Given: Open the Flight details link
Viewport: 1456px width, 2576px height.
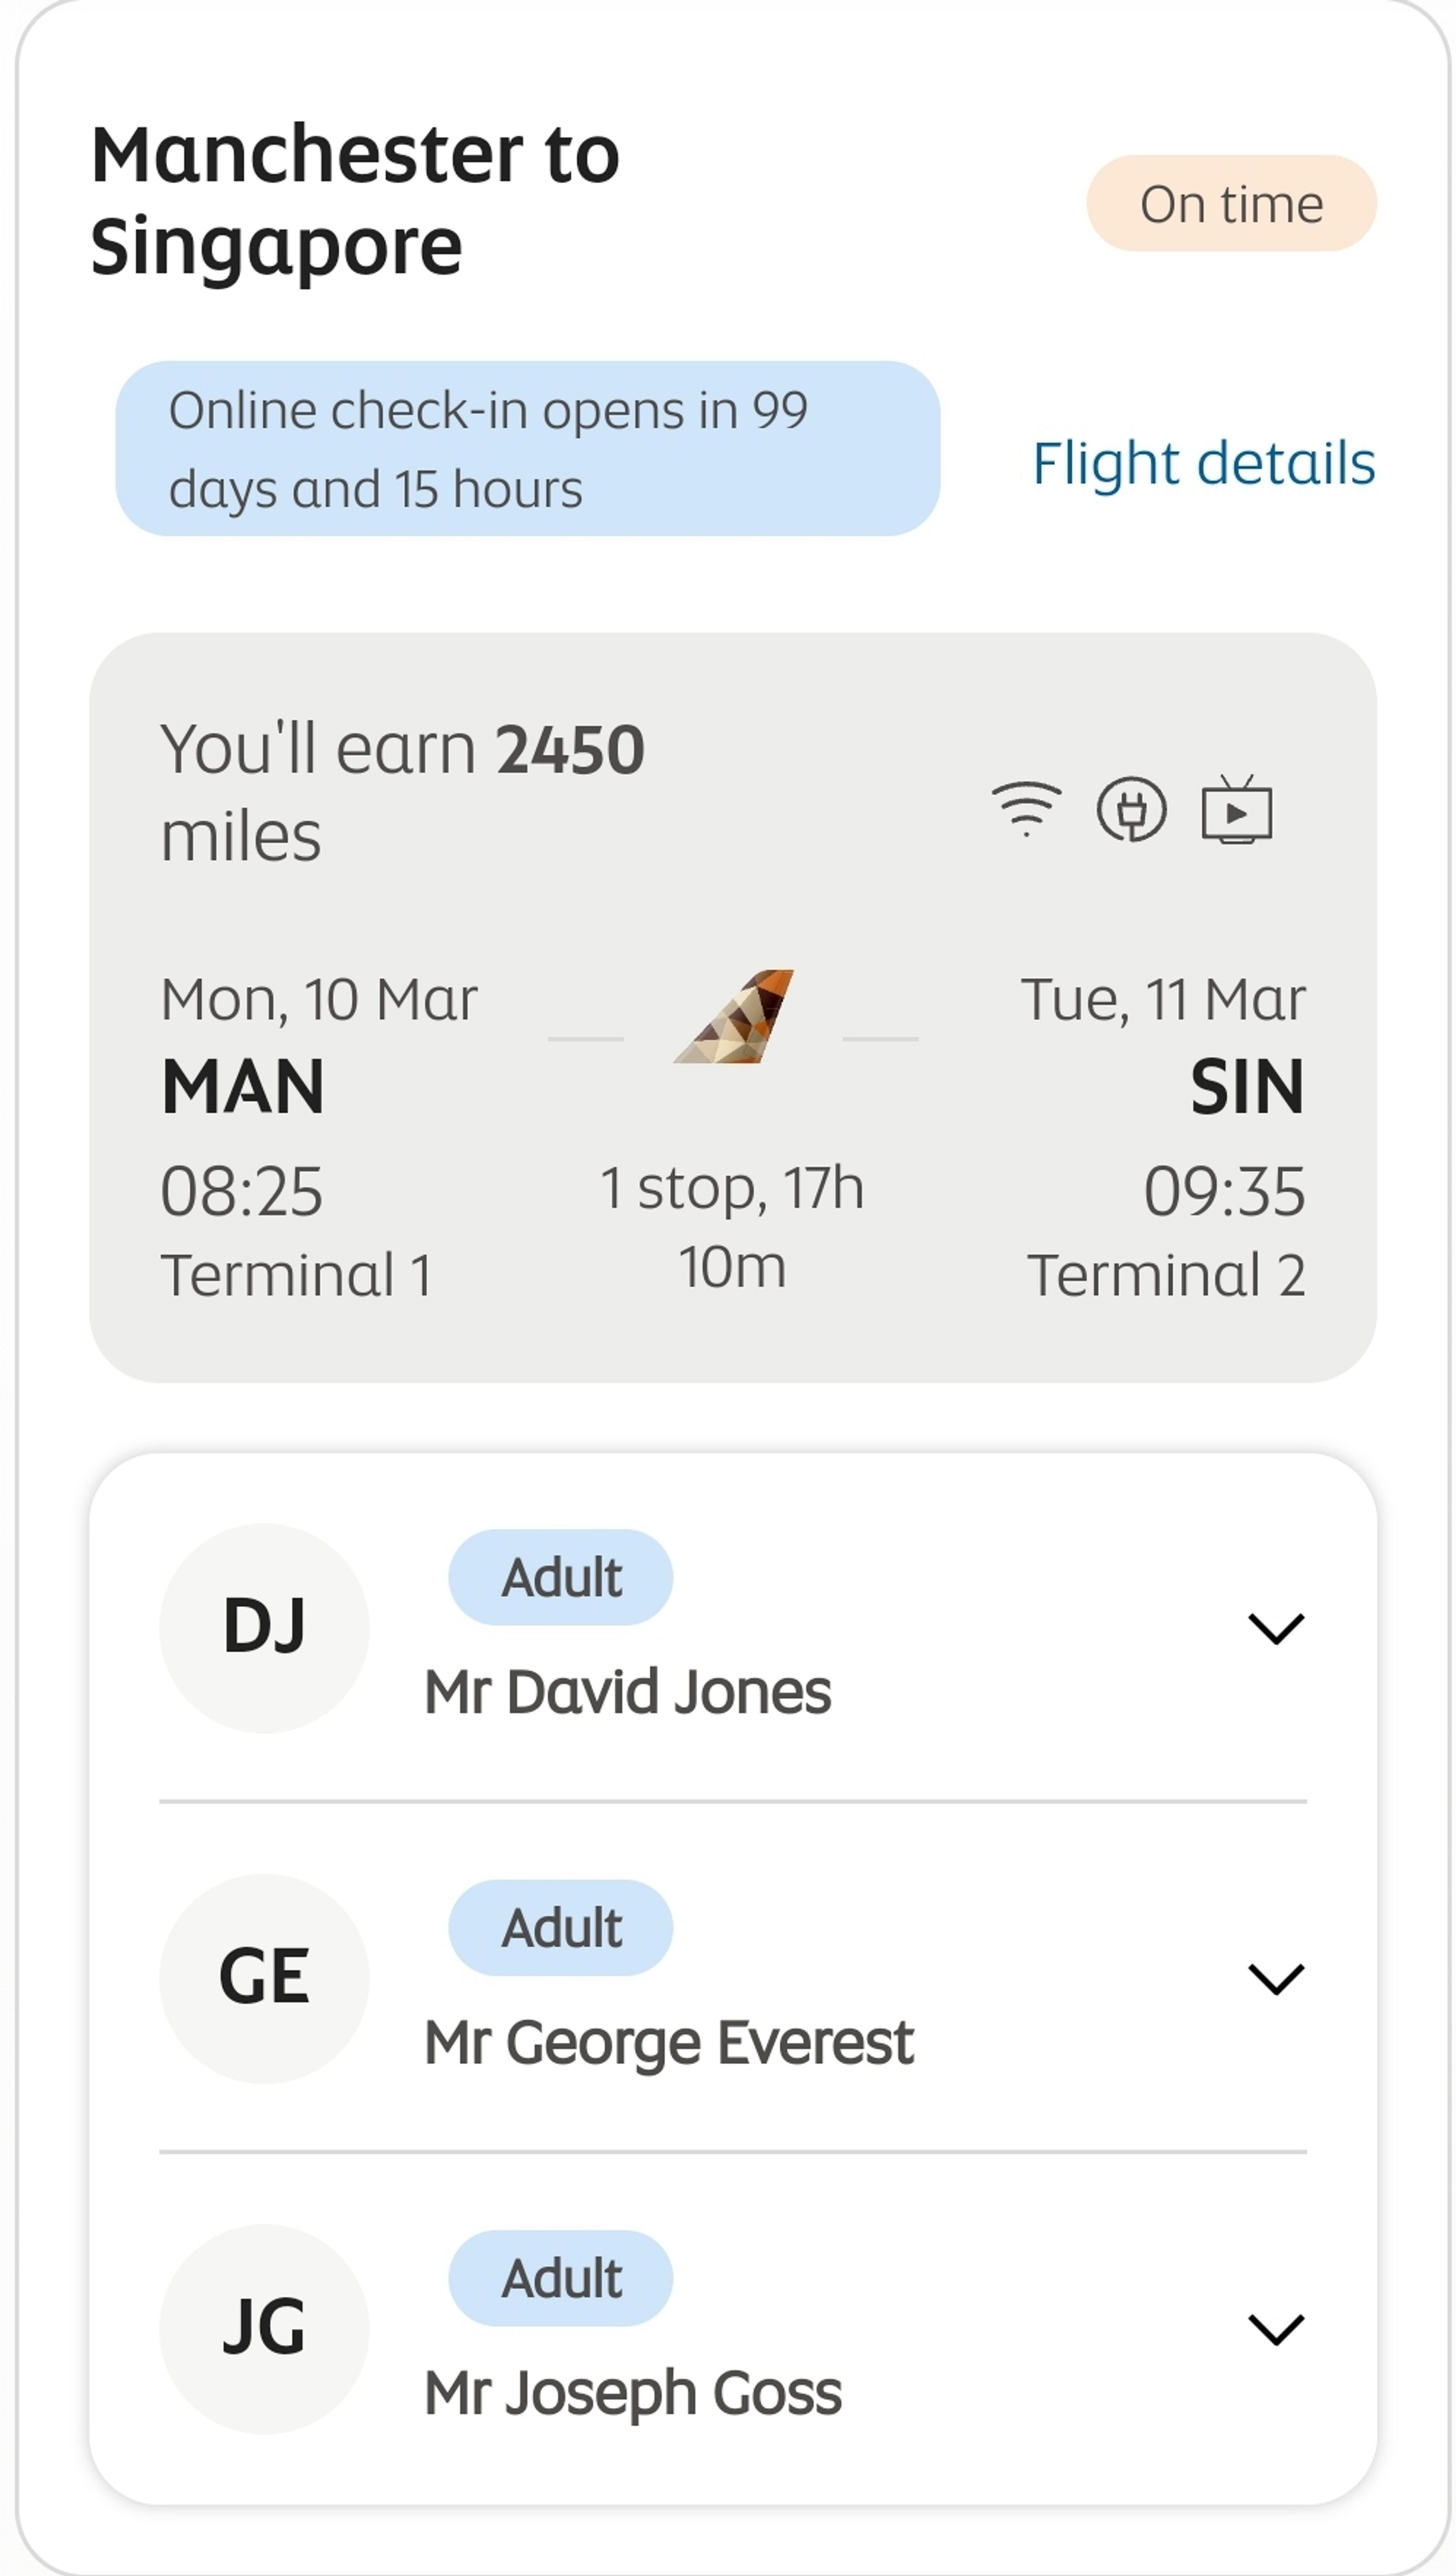Looking at the screenshot, I should 1203,463.
